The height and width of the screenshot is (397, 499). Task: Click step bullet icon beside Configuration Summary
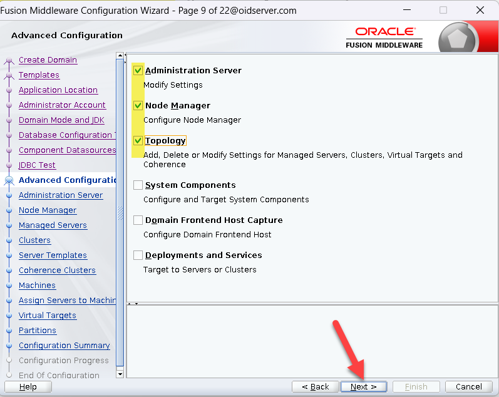(x=9, y=346)
